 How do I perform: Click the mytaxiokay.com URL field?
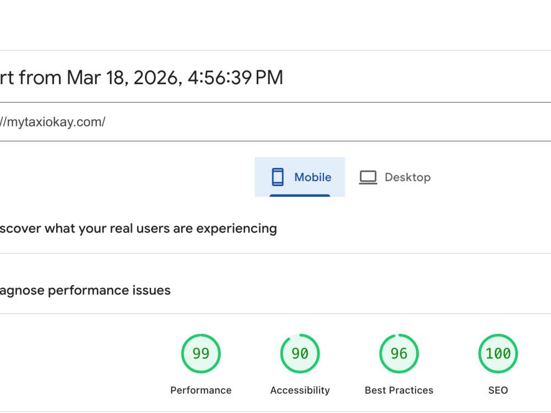pos(275,122)
